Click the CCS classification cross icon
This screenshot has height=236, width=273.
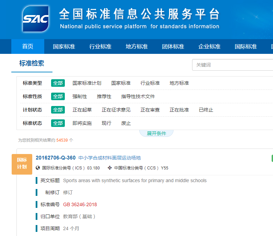tap(110, 168)
